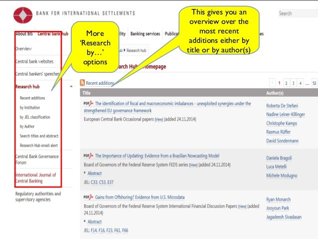Browse research by Author
This screenshot has width=318, height=239.
[27, 127]
